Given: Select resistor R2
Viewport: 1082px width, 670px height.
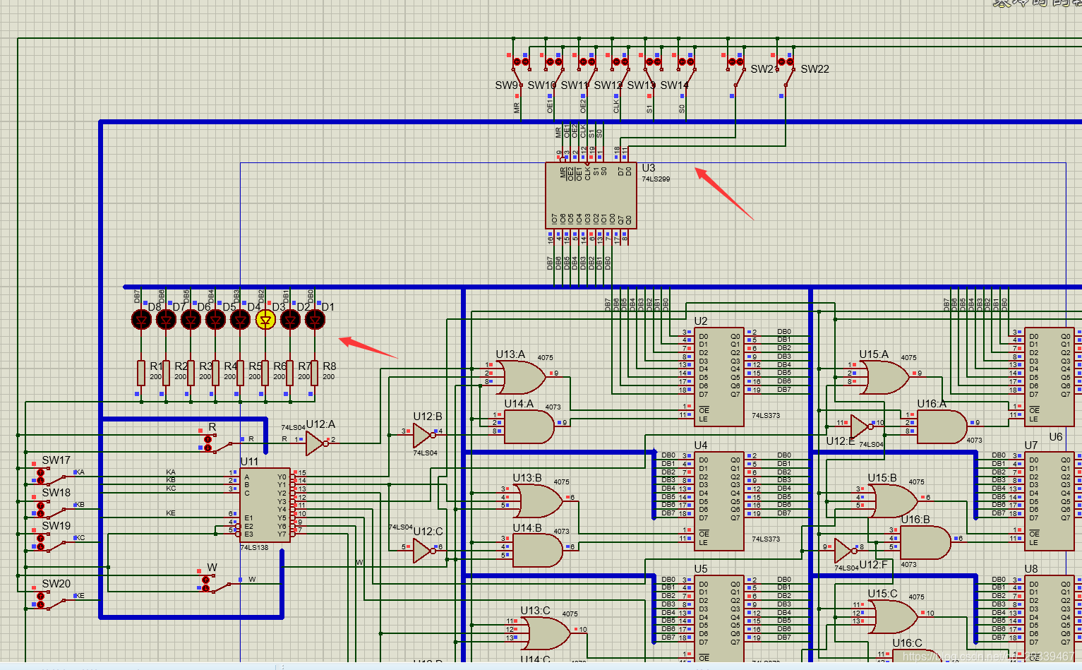Looking at the screenshot, I should click(166, 373).
